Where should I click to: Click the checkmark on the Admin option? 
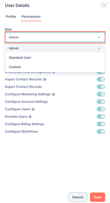click(x=99, y=48)
